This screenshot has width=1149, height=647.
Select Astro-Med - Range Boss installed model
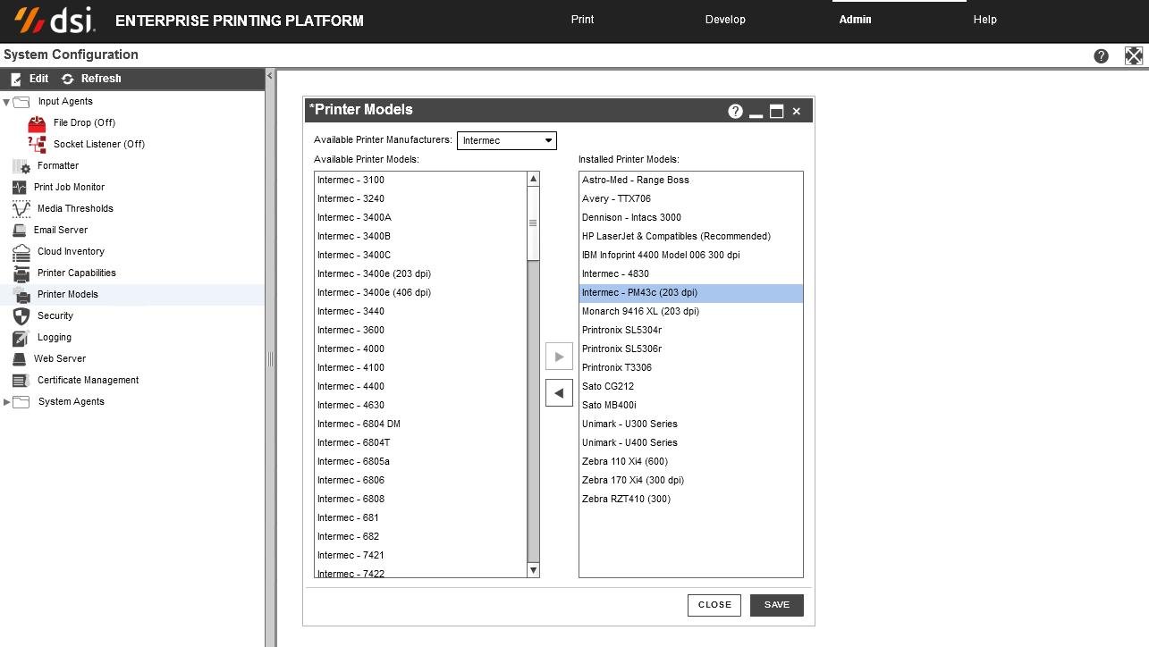tap(690, 180)
